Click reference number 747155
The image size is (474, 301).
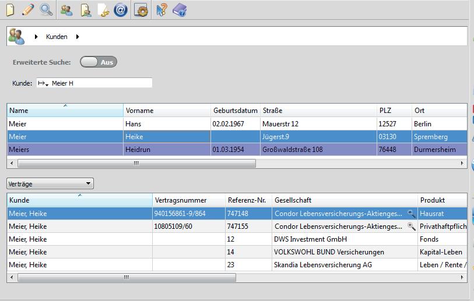point(238,226)
